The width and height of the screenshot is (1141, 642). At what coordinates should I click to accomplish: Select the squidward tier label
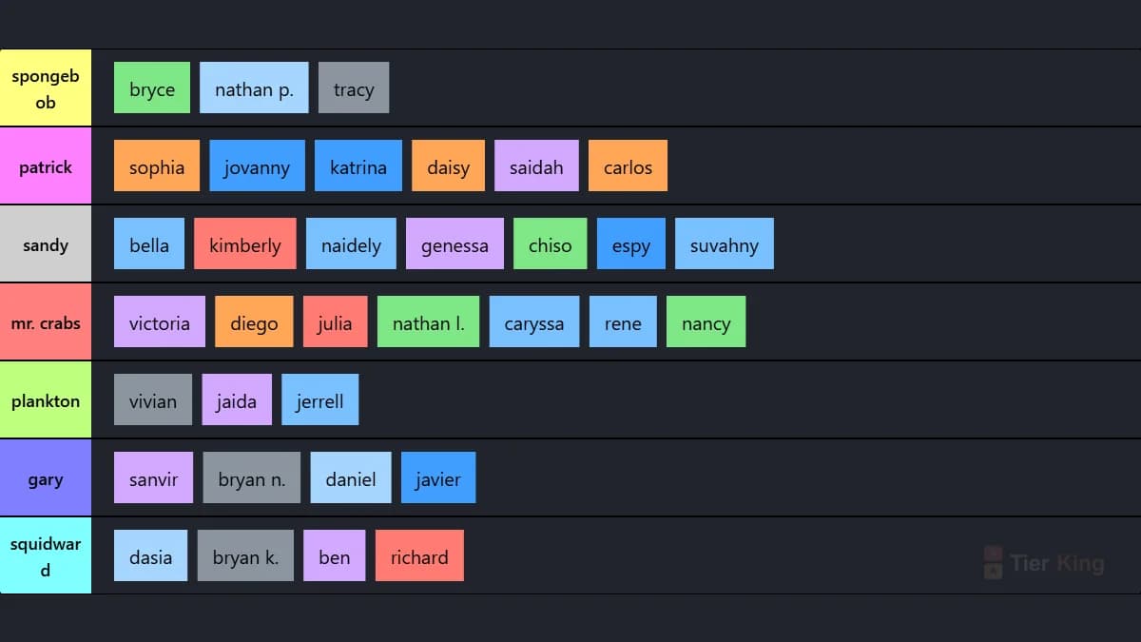(46, 556)
